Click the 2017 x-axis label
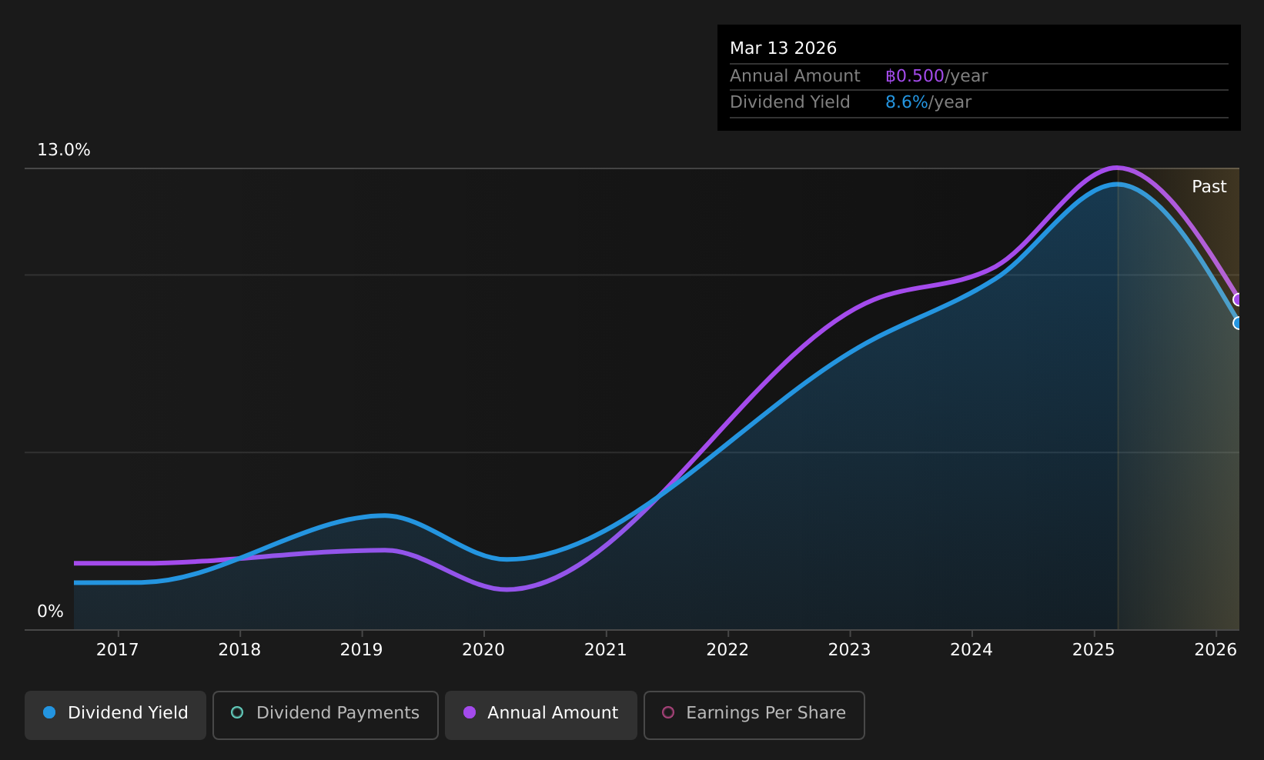The width and height of the screenshot is (1264, 760). 118,650
